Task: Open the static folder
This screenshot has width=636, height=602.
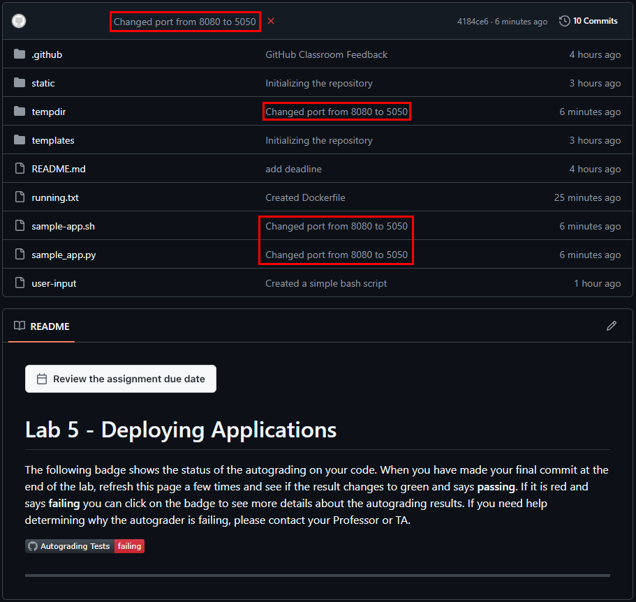Action: click(43, 83)
